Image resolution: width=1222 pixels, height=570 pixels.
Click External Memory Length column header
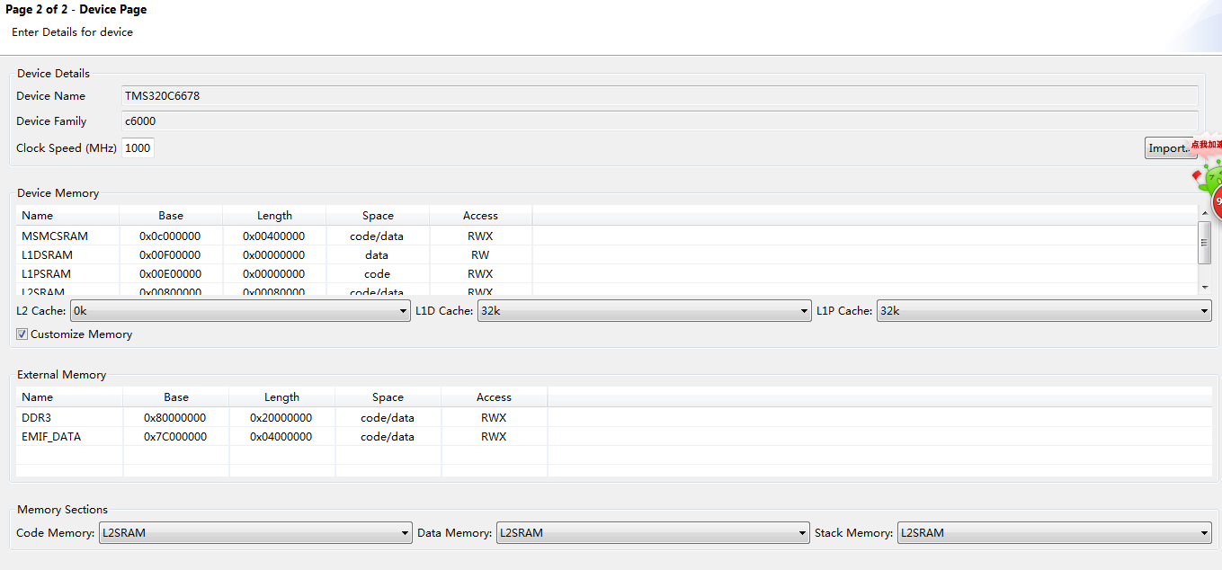282,397
